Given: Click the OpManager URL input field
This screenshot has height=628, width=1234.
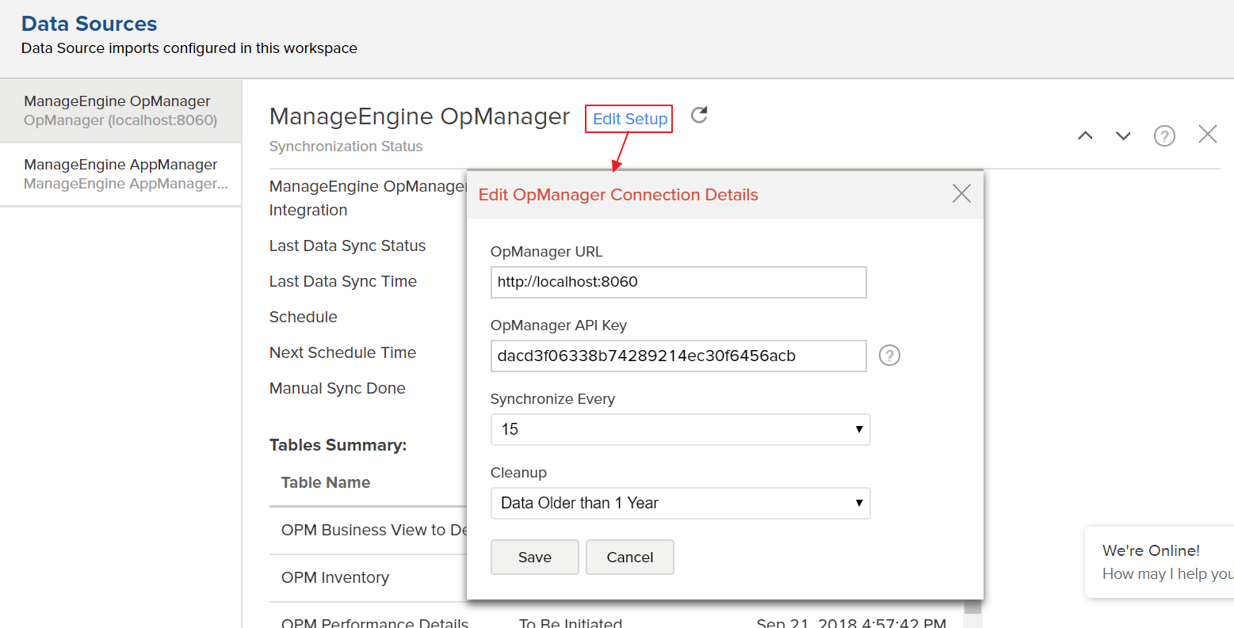Looking at the screenshot, I should (x=678, y=282).
